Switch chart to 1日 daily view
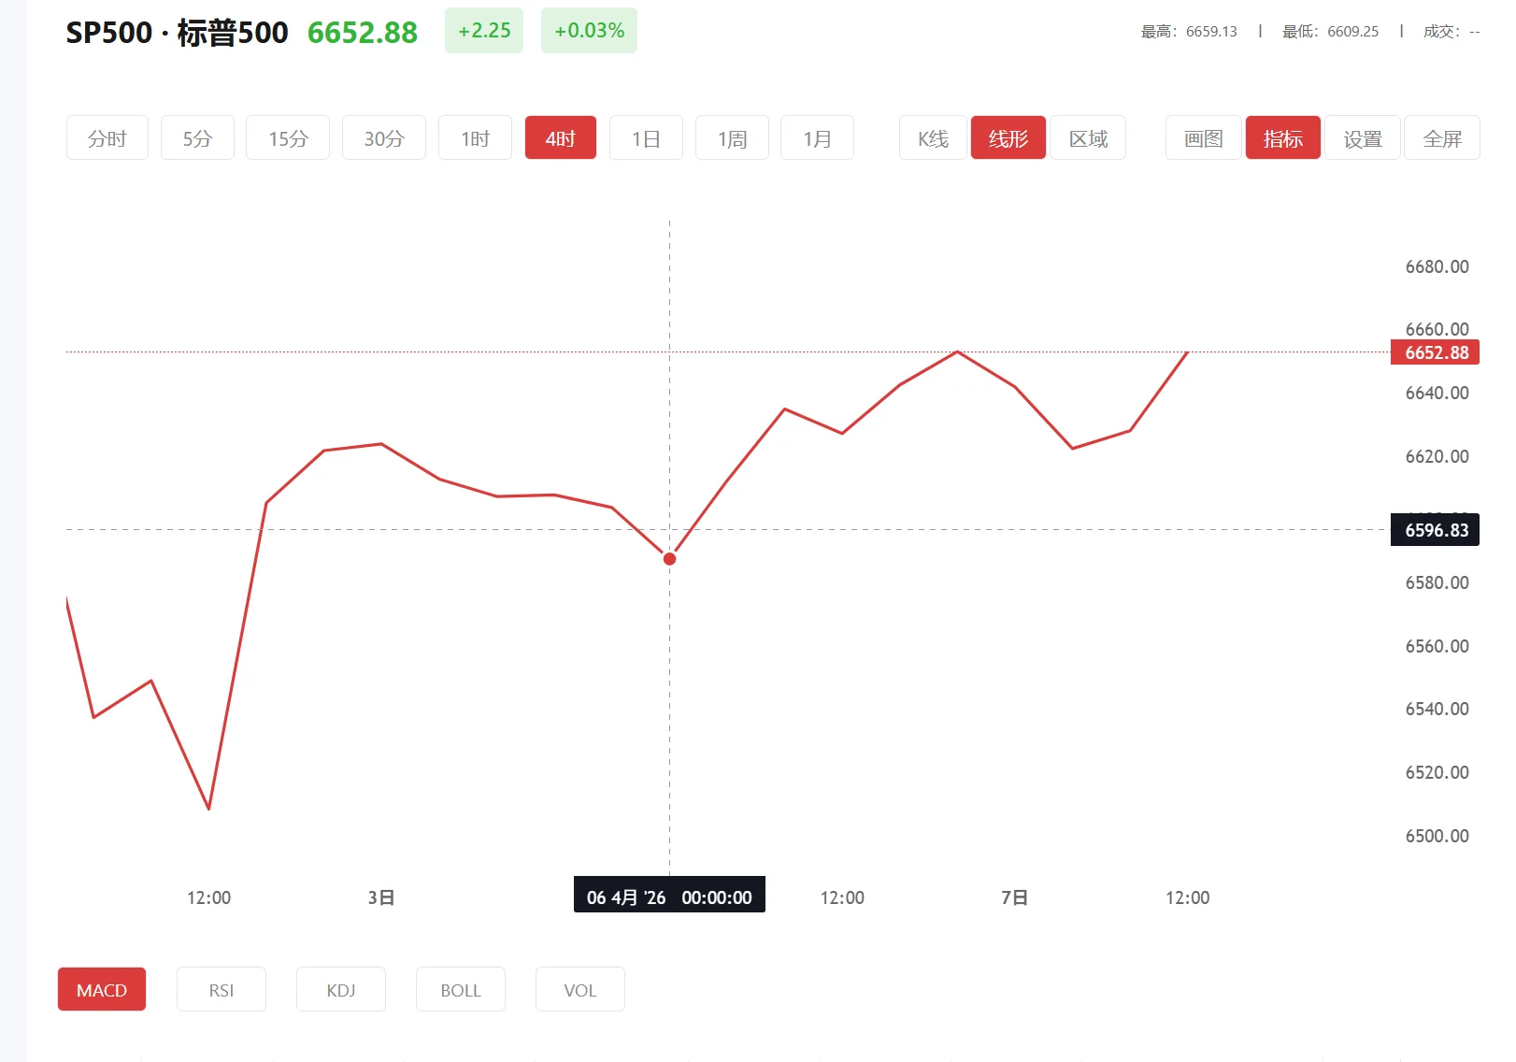This screenshot has height=1062, width=1516. (646, 138)
